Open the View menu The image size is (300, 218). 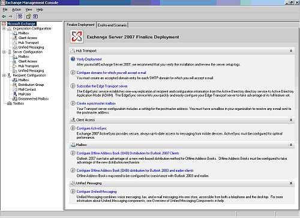coord(29,10)
